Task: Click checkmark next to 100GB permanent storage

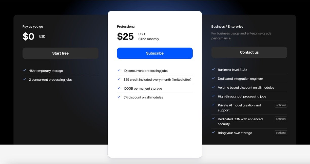Action: (x=119, y=88)
